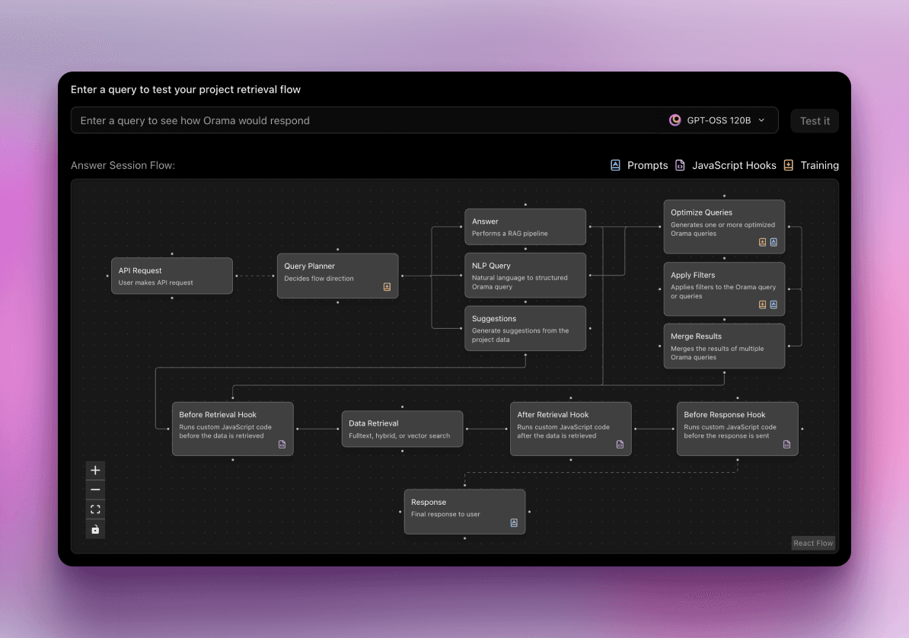Toggle the flow interactivity lock

95,529
